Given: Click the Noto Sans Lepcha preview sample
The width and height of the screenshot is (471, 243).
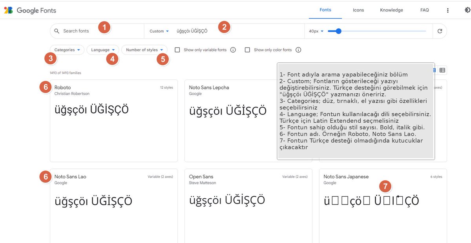Looking at the screenshot, I should (228, 111).
